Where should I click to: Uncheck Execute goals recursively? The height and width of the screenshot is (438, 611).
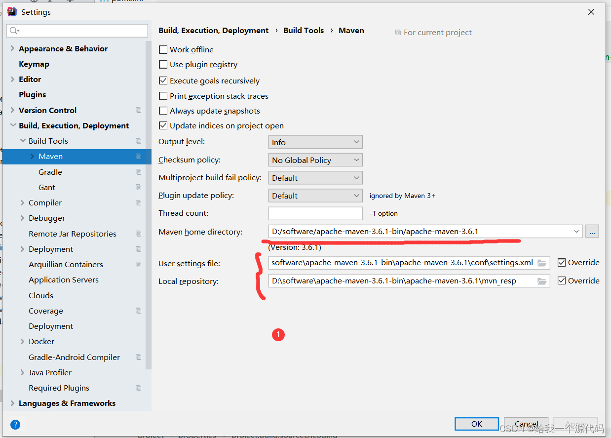[163, 80]
